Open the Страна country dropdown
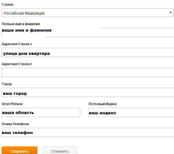174x154 pixels. (87, 13)
